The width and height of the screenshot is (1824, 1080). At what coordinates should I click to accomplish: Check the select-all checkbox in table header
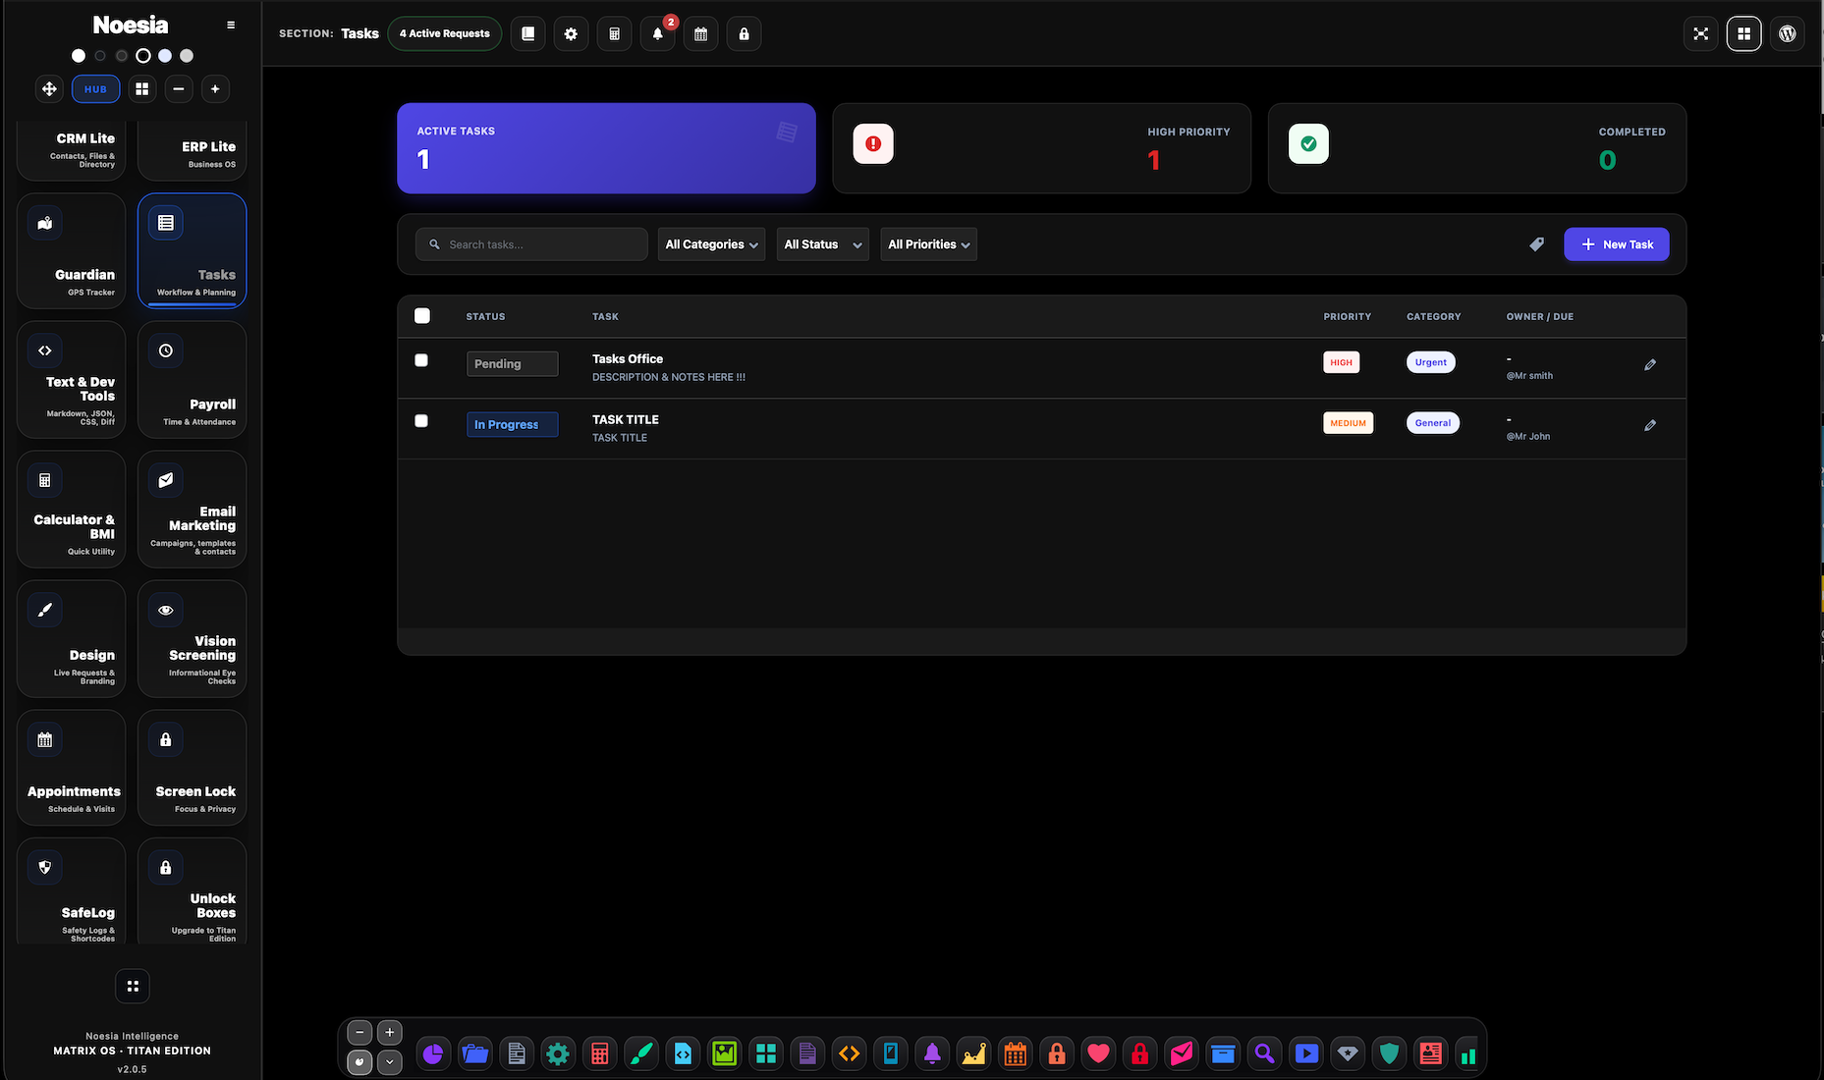coord(422,316)
